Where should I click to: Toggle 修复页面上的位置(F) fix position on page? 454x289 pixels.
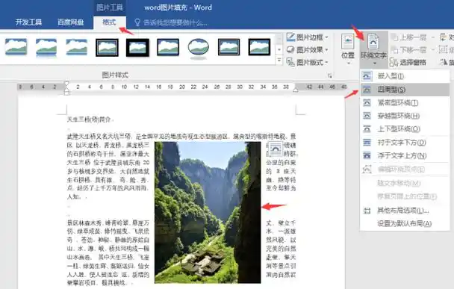pos(405,196)
